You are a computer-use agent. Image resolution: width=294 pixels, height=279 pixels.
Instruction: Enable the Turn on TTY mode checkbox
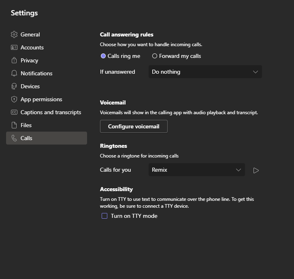tap(104, 216)
